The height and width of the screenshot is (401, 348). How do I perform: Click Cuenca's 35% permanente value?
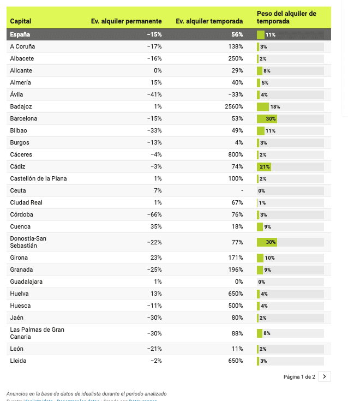point(155,226)
